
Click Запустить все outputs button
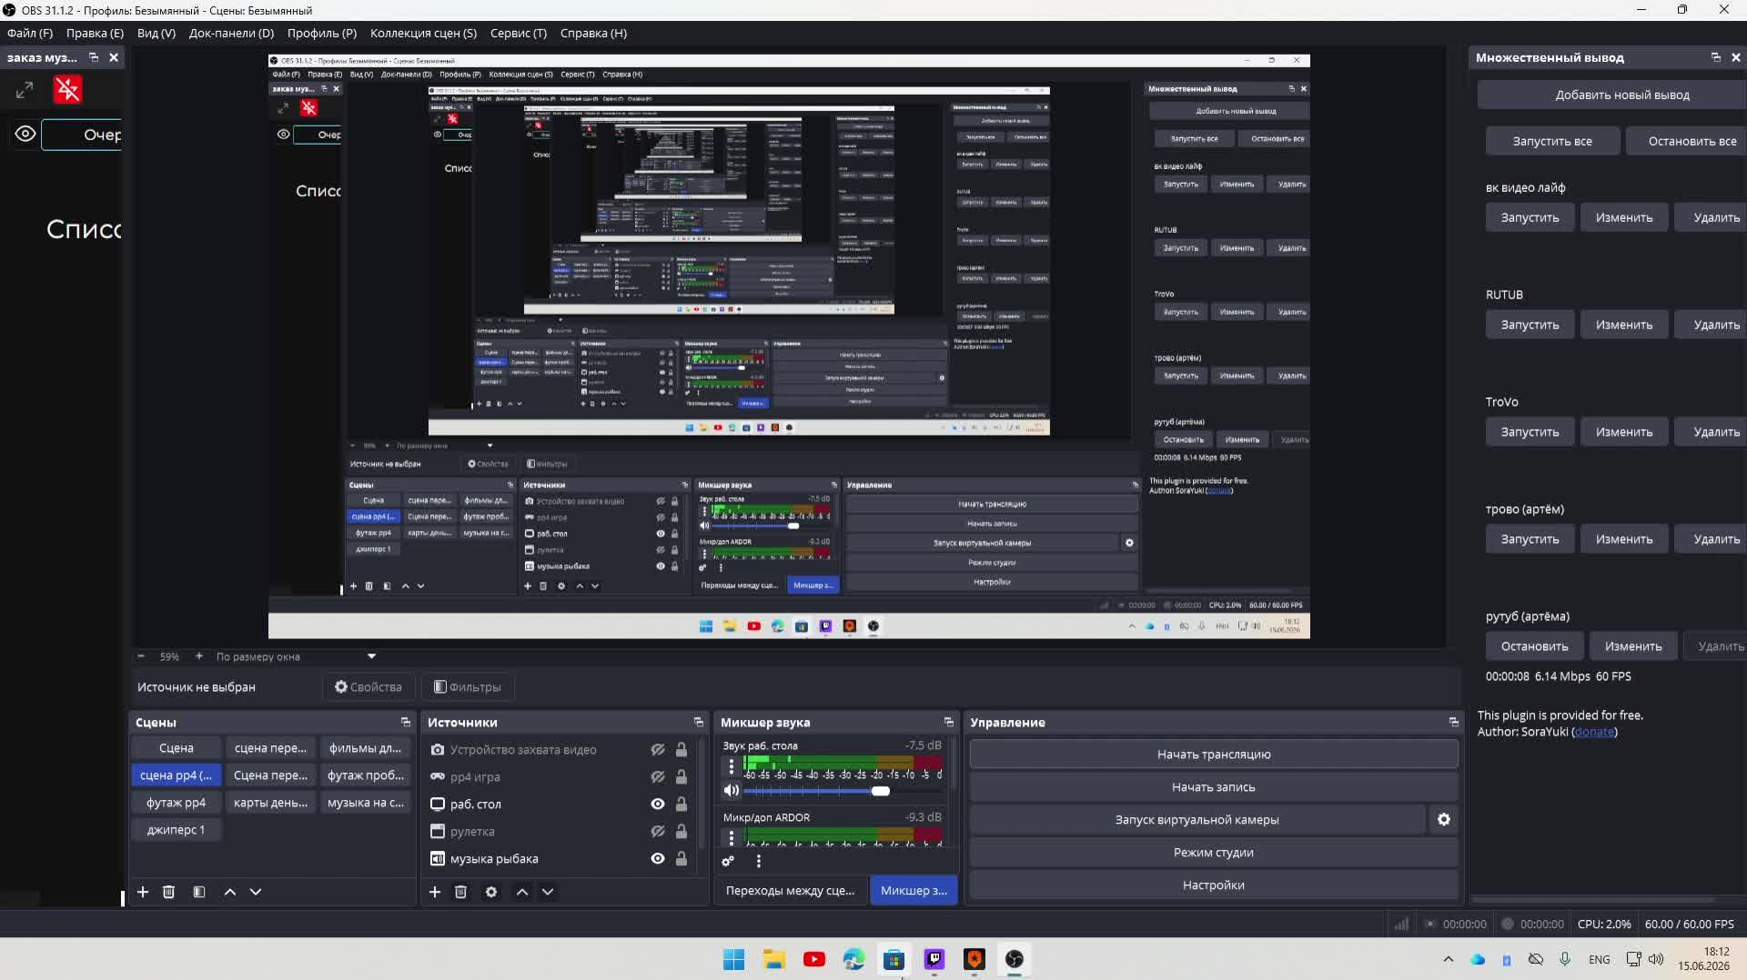[x=1552, y=141]
